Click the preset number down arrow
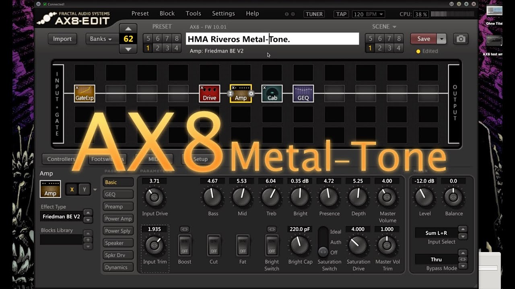 [128, 49]
